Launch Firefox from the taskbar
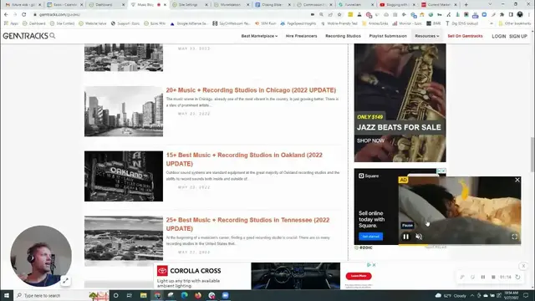Image resolution: width=535 pixels, height=301 pixels. point(198,295)
